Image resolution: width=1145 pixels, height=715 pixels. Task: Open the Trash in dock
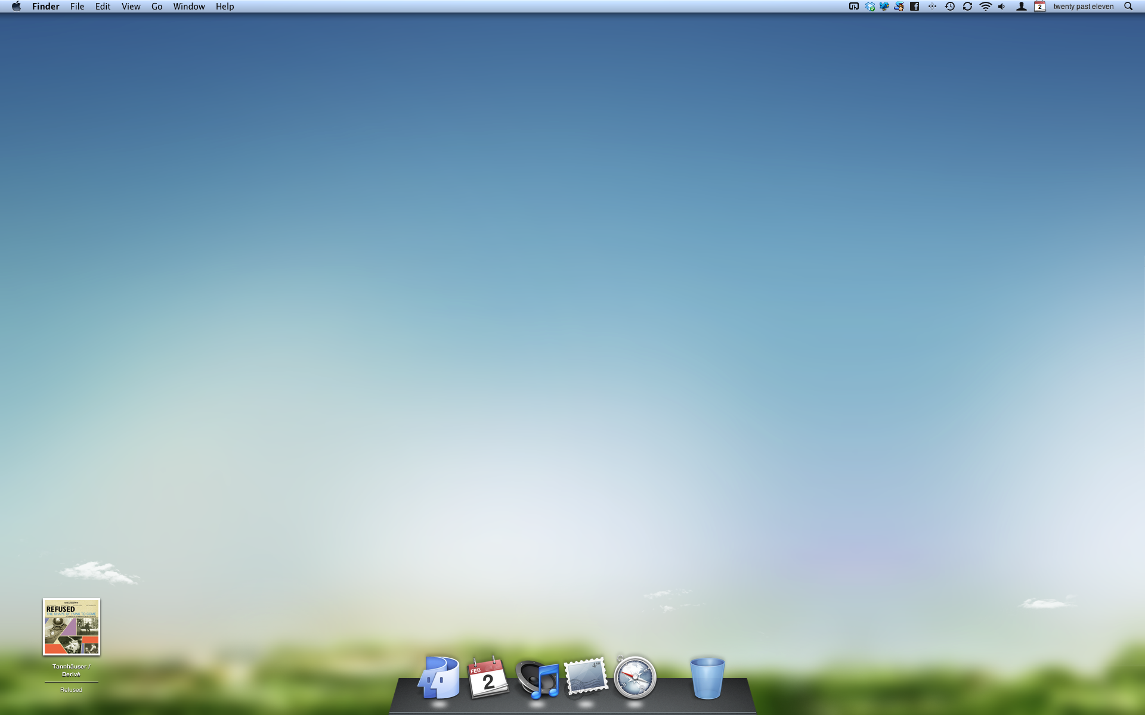[x=707, y=678]
